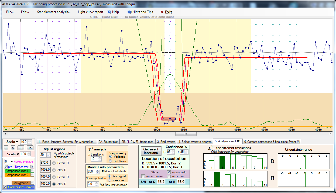
Task: Click the D confidence percent stepper
Action: coord(173,152)
